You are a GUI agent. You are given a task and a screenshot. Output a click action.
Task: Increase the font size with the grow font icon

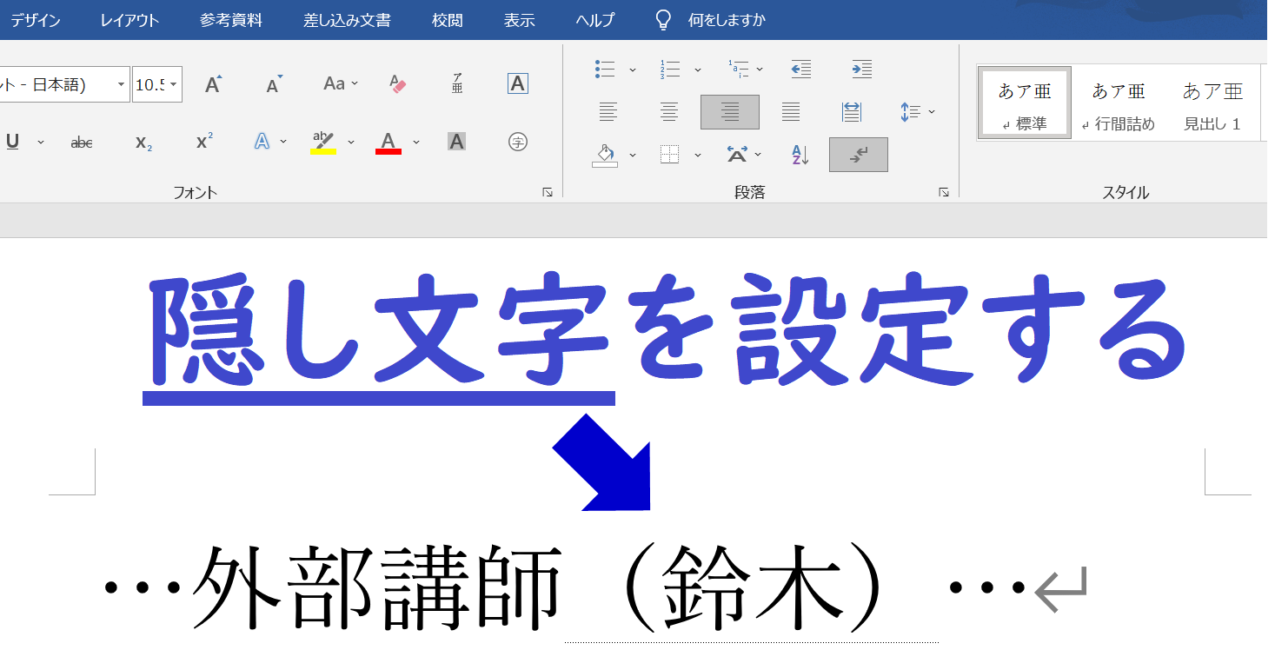pyautogui.click(x=213, y=84)
